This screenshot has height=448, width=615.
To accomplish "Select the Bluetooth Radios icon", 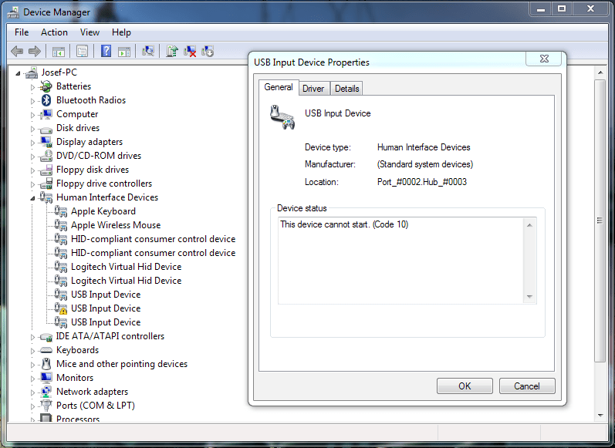I will point(46,100).
